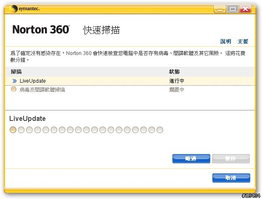Open the 支援 (Support) link
This screenshot has height=199, width=262.
[x=243, y=42]
